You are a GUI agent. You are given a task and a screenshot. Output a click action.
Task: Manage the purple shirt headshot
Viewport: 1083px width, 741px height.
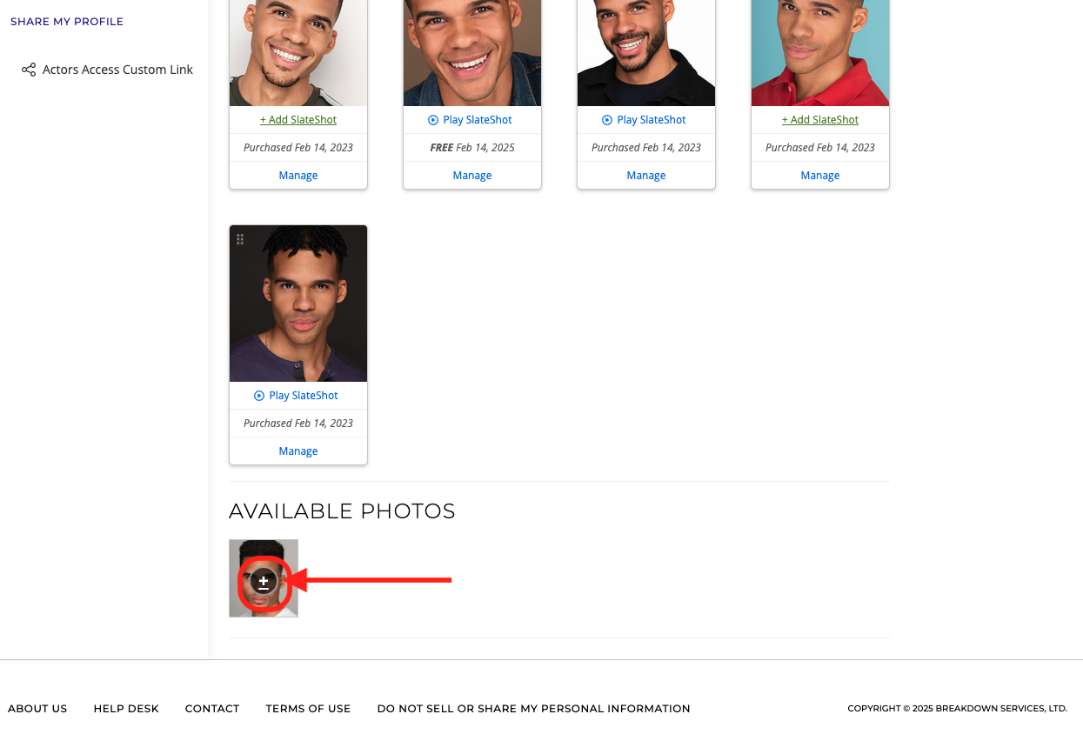point(298,451)
